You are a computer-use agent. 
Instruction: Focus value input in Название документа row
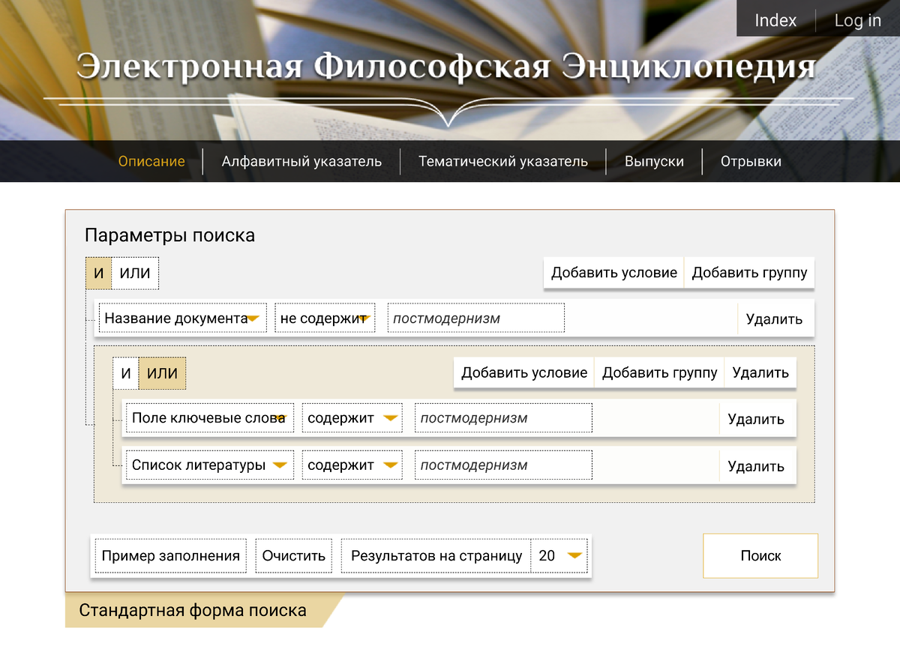(x=476, y=319)
